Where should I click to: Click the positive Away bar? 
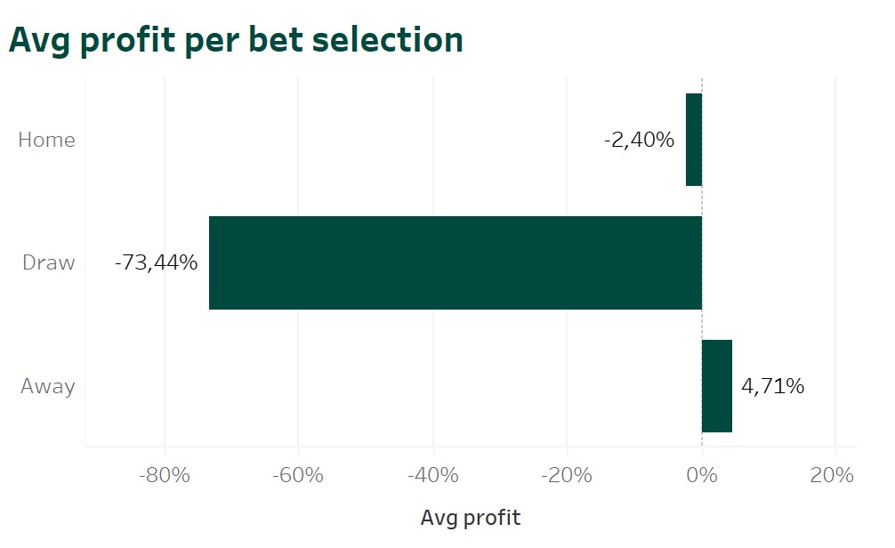[x=717, y=386]
